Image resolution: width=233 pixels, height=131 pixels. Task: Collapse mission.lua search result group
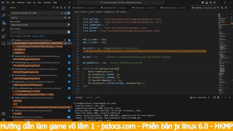coord(10,82)
